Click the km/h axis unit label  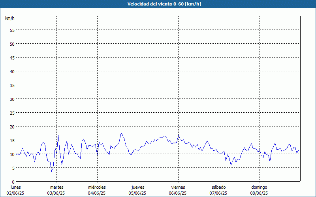point(10,18)
